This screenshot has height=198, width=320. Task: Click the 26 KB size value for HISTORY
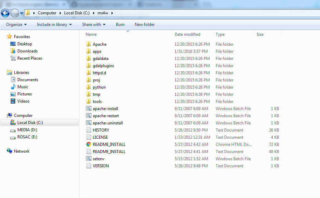pyautogui.click(x=274, y=130)
